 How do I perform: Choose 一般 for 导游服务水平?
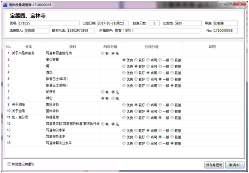[160, 137]
